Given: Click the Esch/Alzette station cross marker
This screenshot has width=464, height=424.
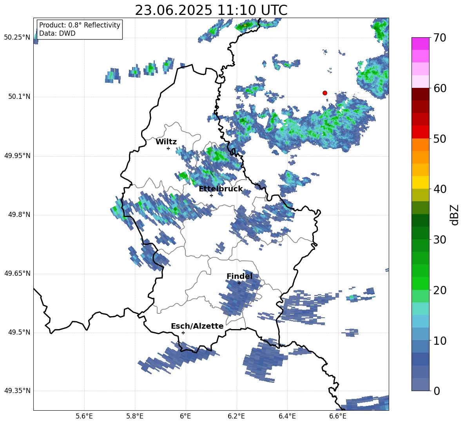Looking at the screenshot, I should [183, 333].
